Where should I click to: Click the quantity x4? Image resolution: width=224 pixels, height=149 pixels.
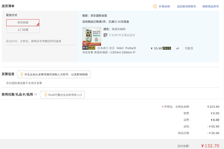pyautogui.click(x=178, y=49)
